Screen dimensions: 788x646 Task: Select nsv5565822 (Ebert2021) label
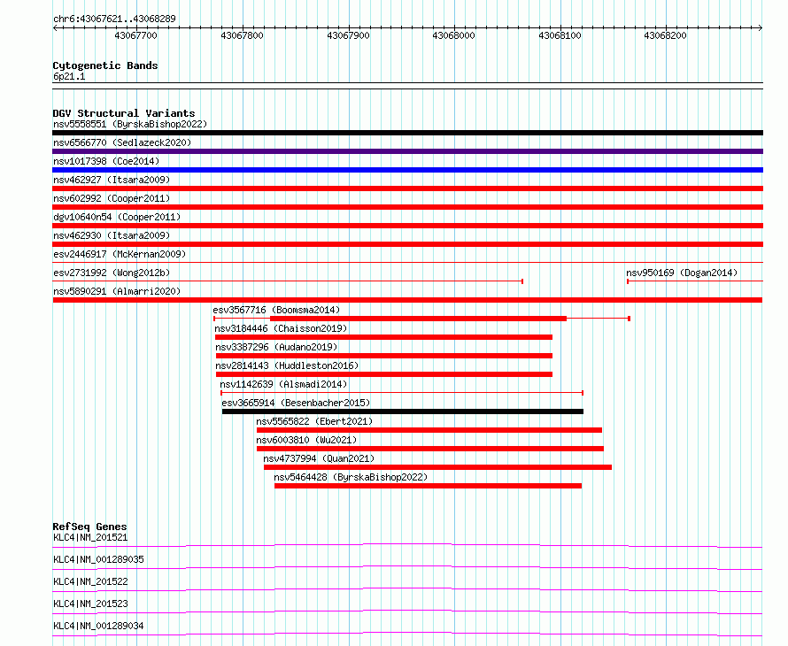click(x=314, y=421)
